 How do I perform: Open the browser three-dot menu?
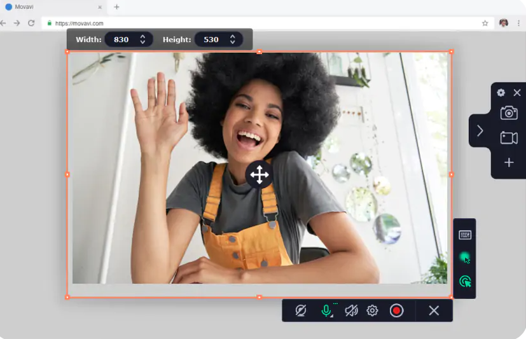tap(518, 23)
